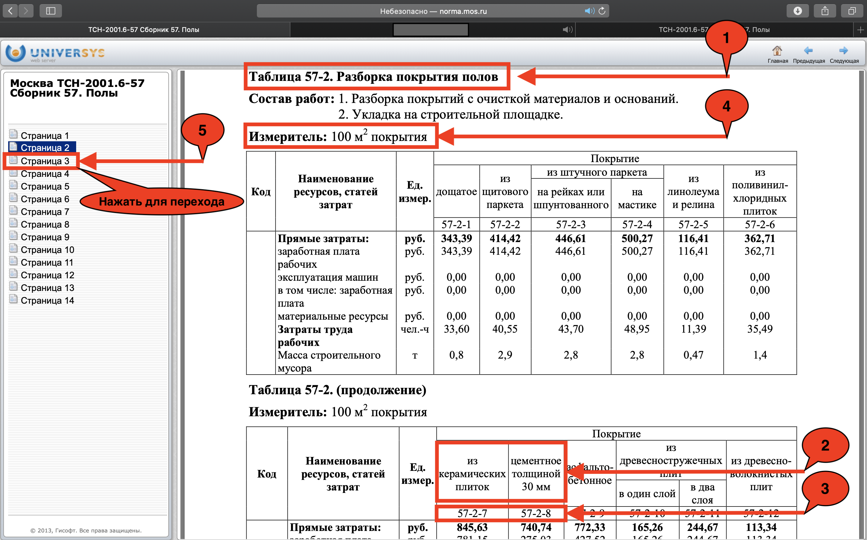
Task: Open Страница 5 in sidebar
Action: coord(45,187)
